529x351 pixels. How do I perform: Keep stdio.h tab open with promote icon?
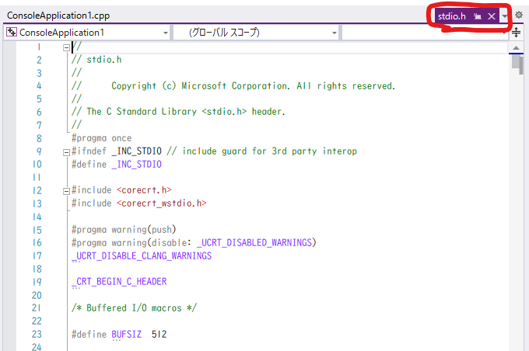pyautogui.click(x=478, y=16)
